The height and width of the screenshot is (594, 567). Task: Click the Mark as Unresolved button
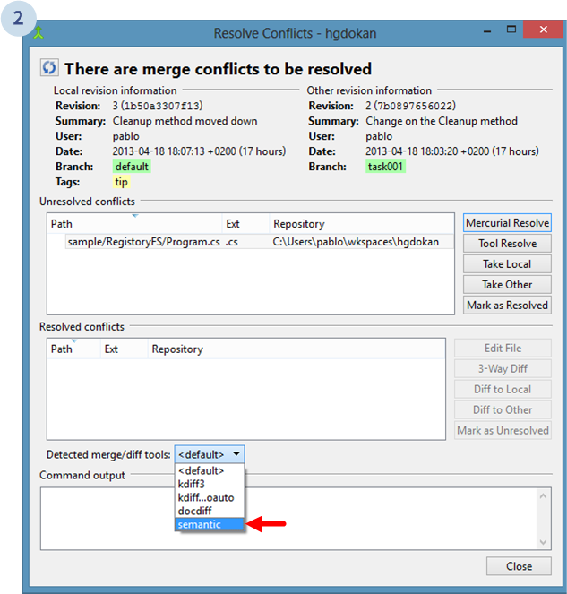pos(503,430)
